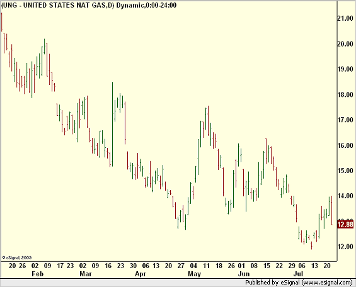Click the 17.00 price axis label
The width and height of the screenshot is (356, 287).
(345, 120)
